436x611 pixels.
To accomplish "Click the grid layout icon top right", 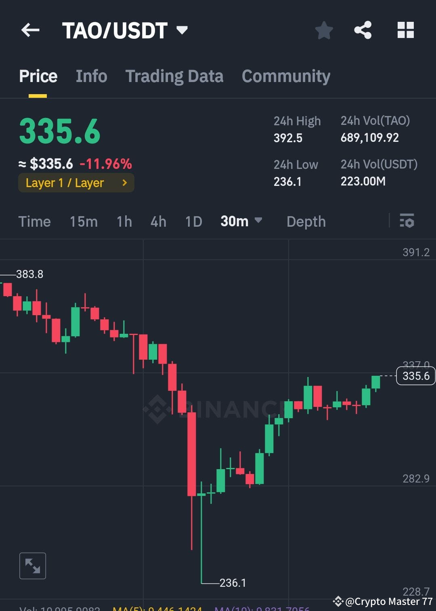I will (x=405, y=30).
